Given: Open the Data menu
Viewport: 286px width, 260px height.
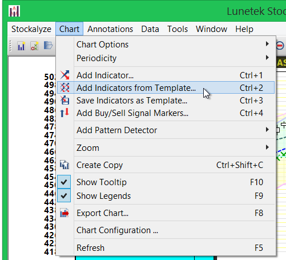Looking at the screenshot, I should pos(150,29).
